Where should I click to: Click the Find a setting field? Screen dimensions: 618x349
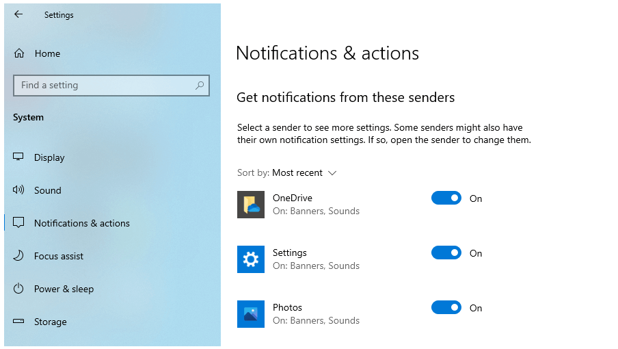[111, 85]
